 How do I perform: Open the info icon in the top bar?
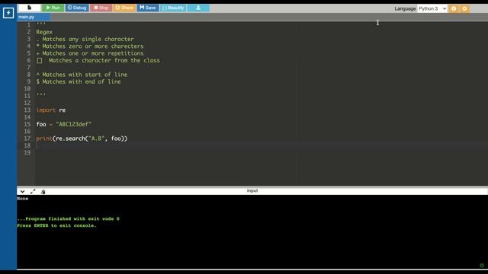[x=454, y=8]
